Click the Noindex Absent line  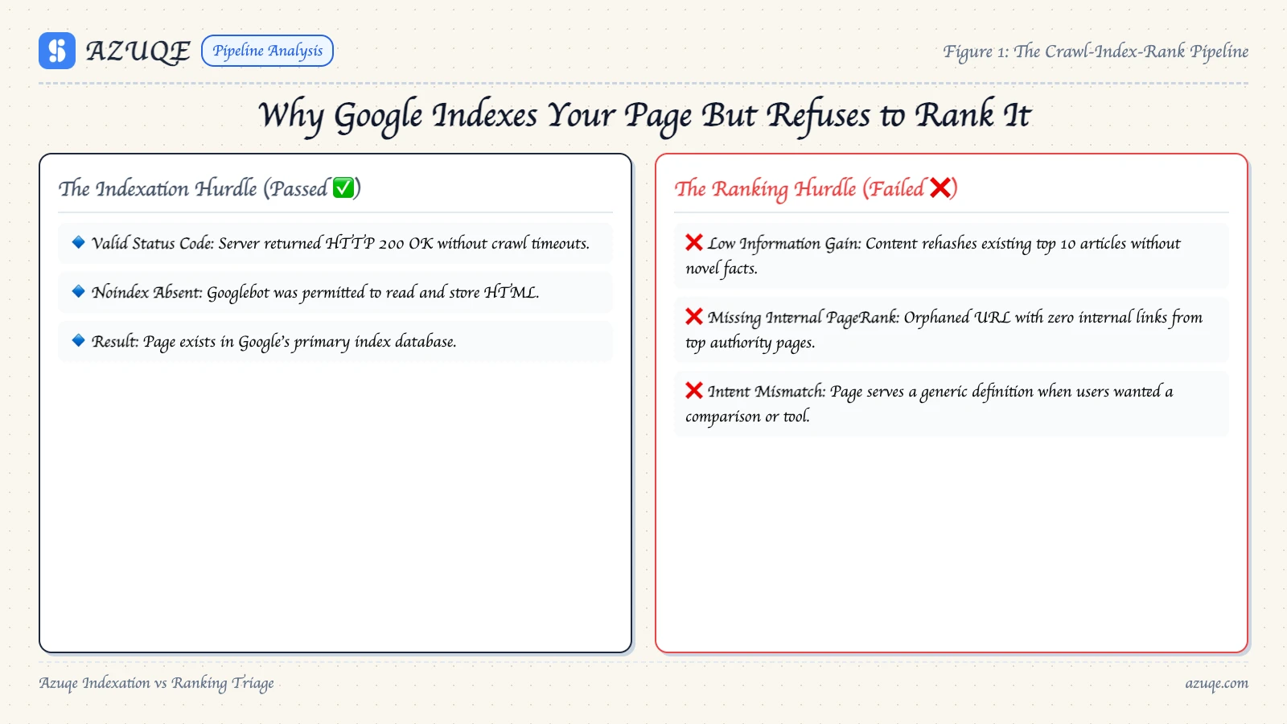pyautogui.click(x=335, y=292)
